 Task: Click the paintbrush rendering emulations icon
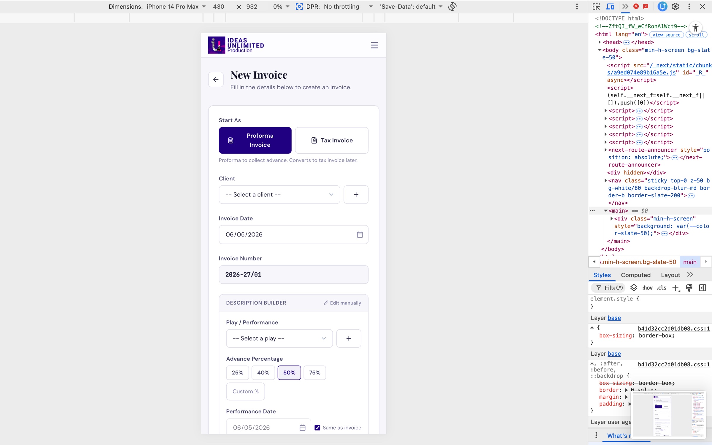(x=689, y=288)
